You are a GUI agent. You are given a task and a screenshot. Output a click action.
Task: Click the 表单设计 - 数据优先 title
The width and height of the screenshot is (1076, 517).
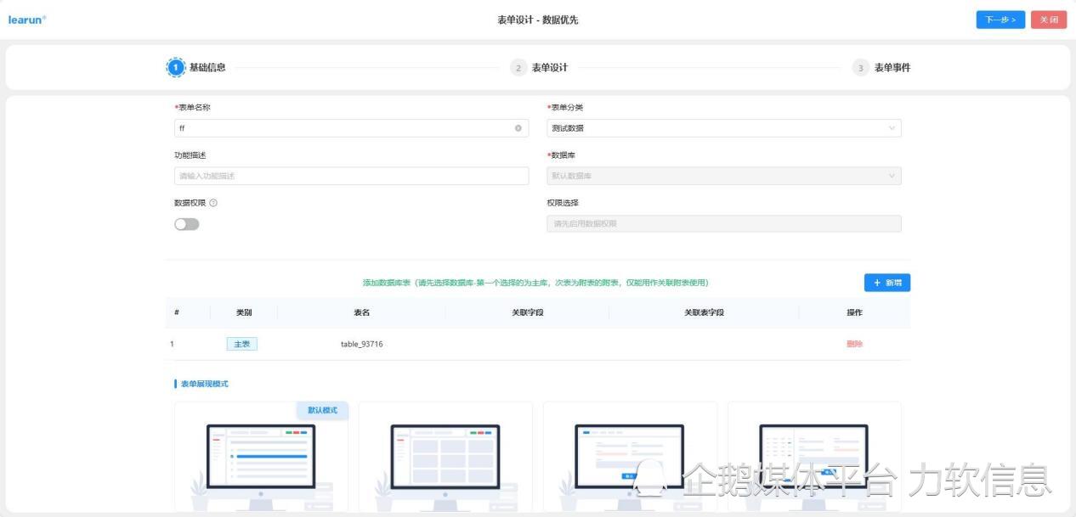(538, 20)
